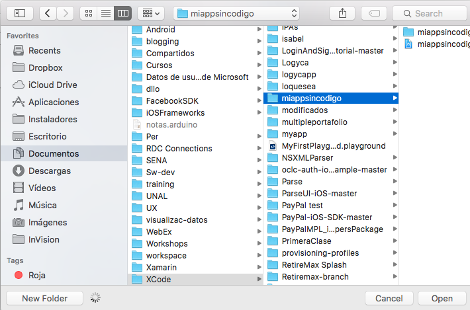Click the Share toolbar icon
The height and width of the screenshot is (310, 470).
[342, 13]
